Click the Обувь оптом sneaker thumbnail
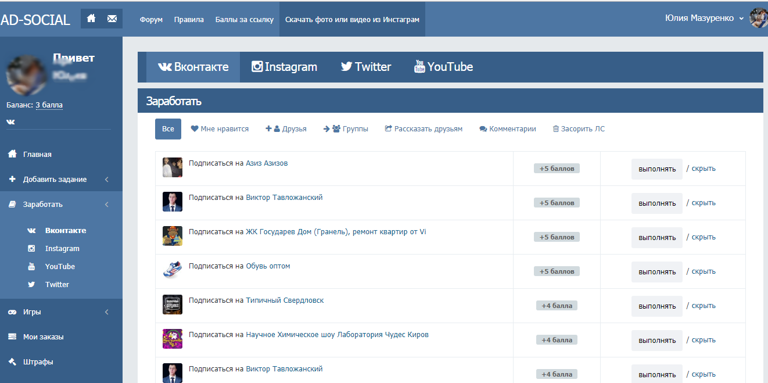Screen dimensions: 768x383 tap(173, 270)
